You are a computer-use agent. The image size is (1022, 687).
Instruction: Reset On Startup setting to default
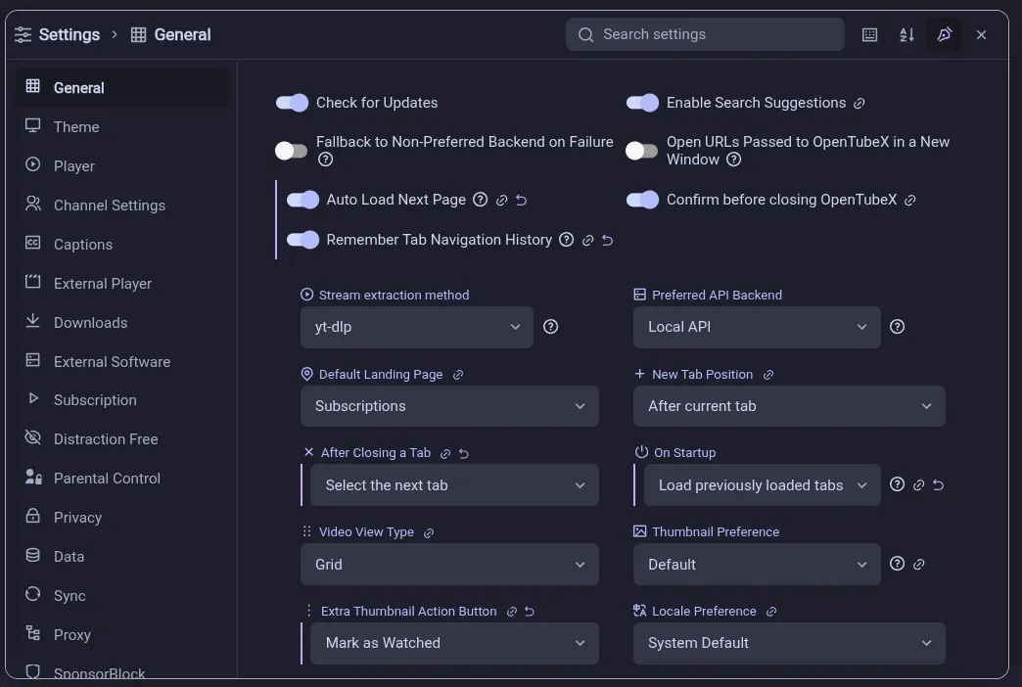[938, 485]
